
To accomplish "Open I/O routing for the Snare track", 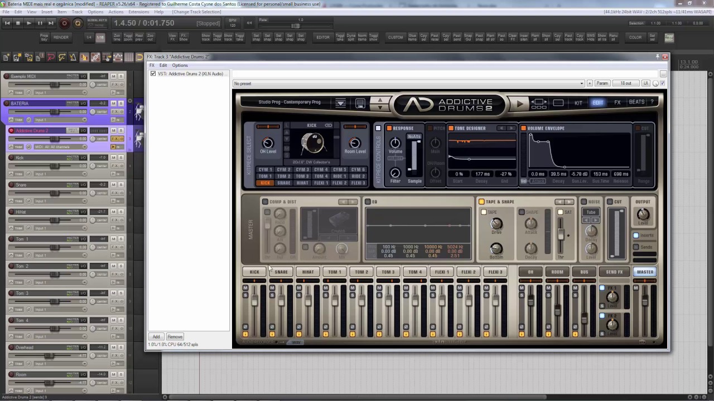I will (x=83, y=185).
